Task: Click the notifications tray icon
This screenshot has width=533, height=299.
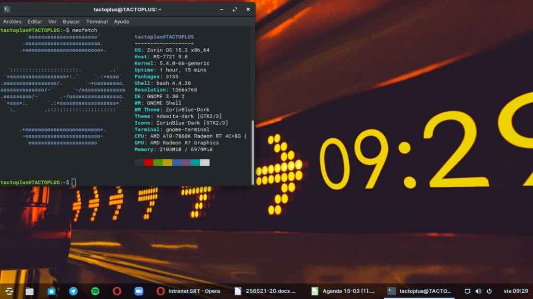Action: 467,291
